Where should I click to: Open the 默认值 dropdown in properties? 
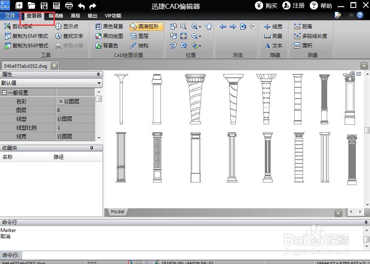point(99,83)
